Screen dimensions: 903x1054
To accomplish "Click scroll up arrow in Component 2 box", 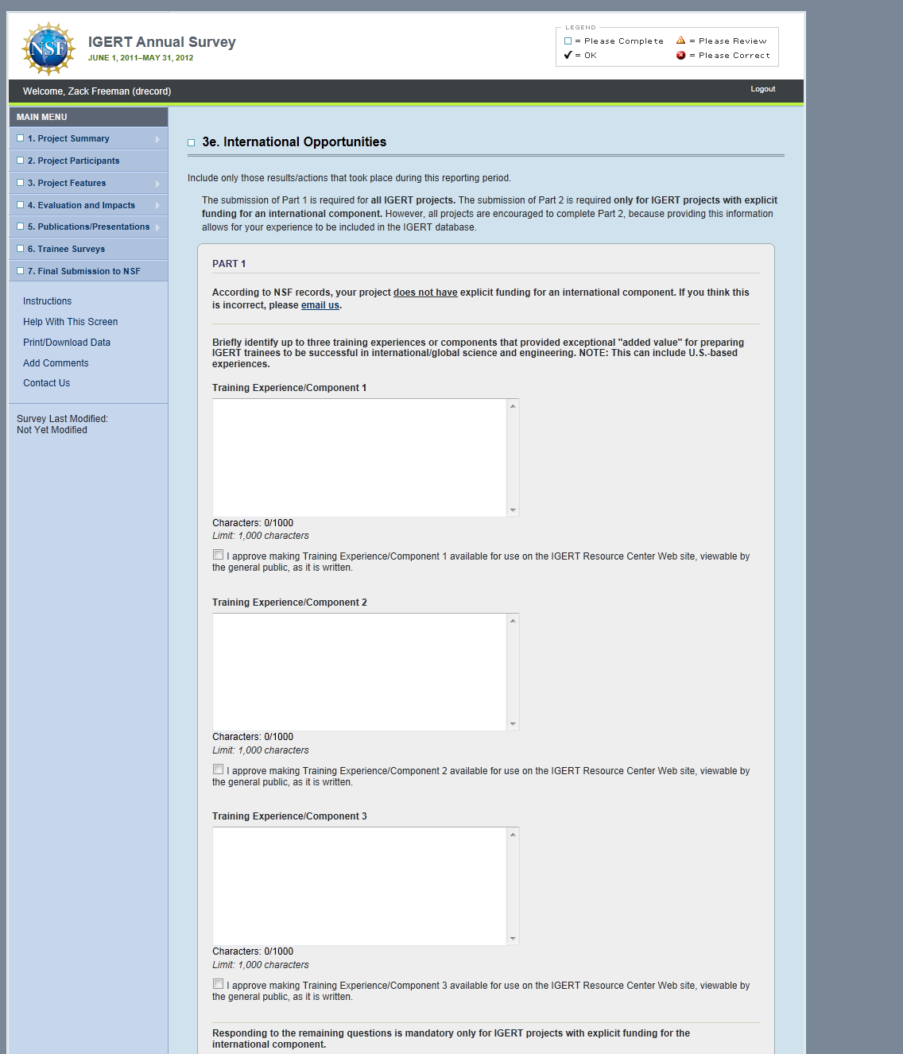I will click(x=513, y=621).
